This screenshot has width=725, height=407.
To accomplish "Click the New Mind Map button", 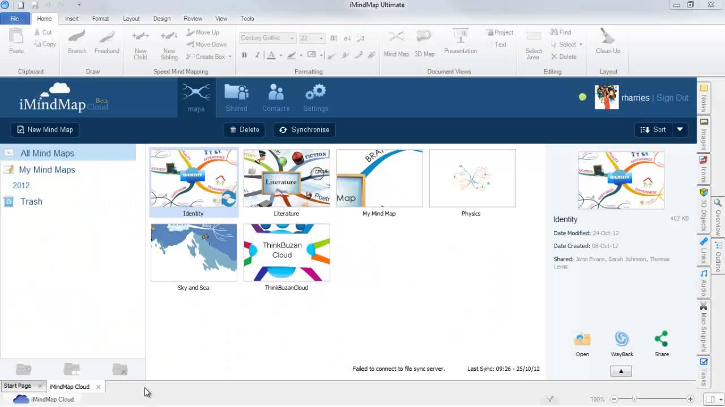I will tap(45, 129).
